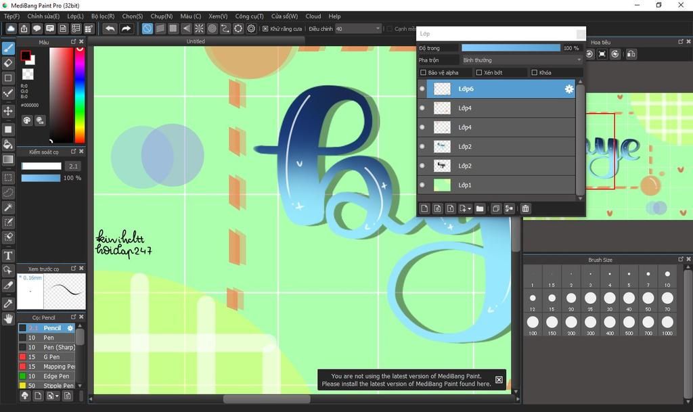This screenshot has width=693, height=412.
Task: Click the Undo arrow in the toolbar
Action: point(110,28)
